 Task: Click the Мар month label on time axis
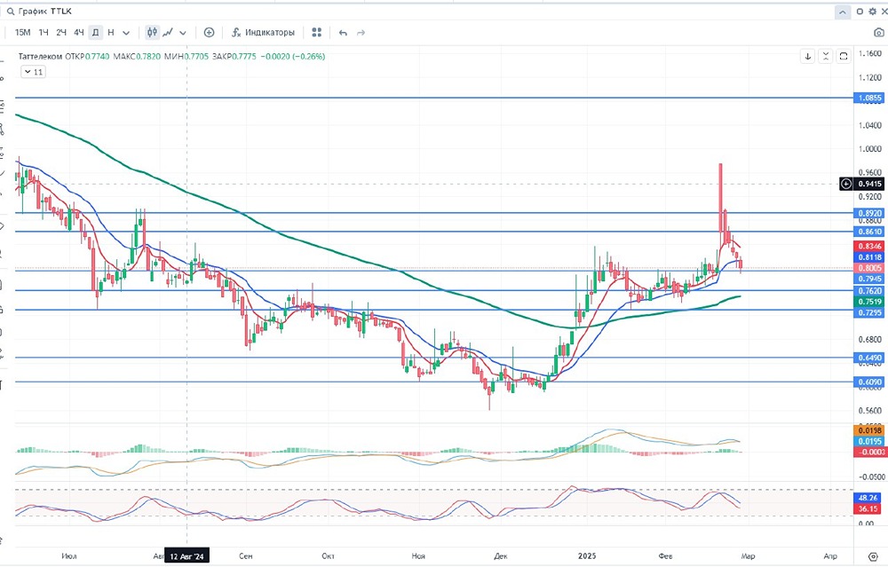[x=748, y=556]
